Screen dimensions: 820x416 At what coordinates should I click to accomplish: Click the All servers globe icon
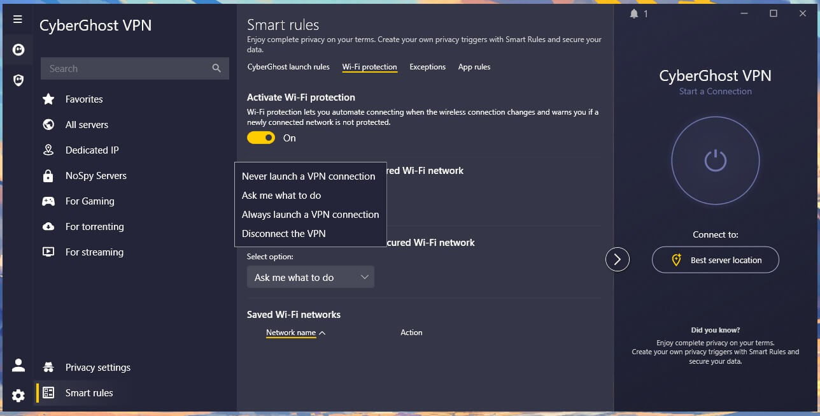click(48, 124)
